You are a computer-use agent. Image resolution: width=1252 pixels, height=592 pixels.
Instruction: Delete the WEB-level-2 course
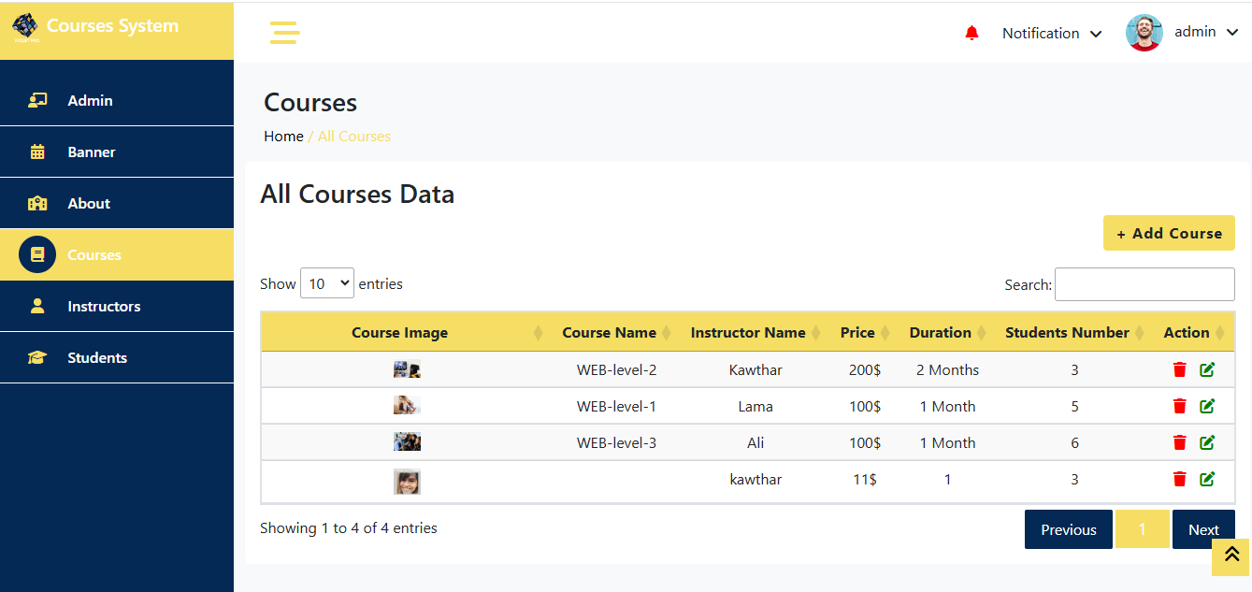tap(1179, 370)
